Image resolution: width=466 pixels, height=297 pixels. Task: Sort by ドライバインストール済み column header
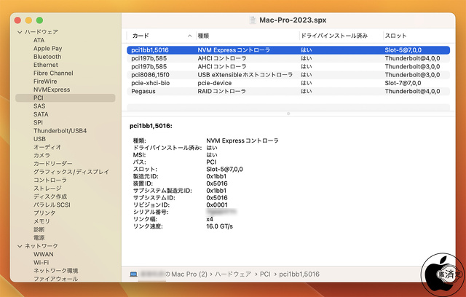(x=334, y=36)
